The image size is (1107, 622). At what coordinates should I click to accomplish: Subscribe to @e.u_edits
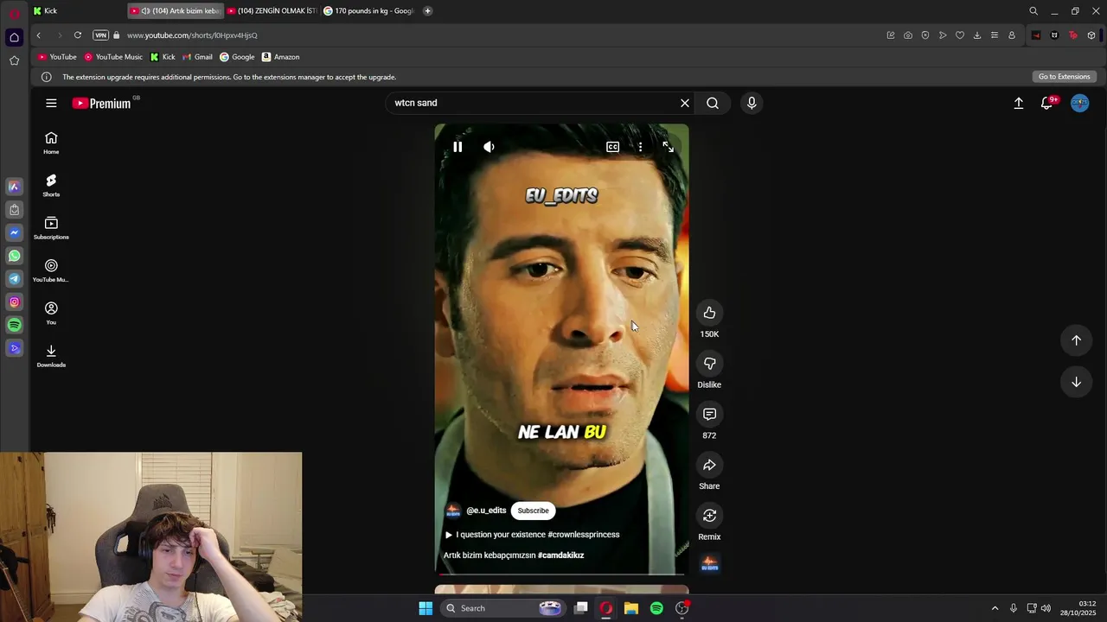533,511
